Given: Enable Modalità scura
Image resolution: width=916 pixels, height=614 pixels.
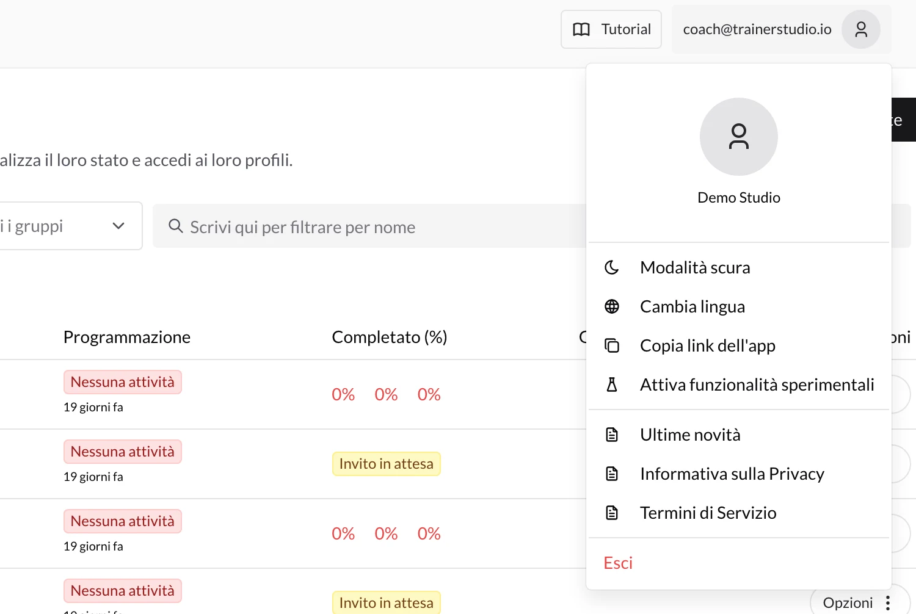Looking at the screenshot, I should (x=739, y=267).
